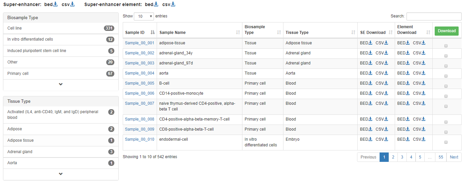This screenshot has width=467, height=181.
Task: Expand more Biosample Type options
Action: tap(61, 84)
